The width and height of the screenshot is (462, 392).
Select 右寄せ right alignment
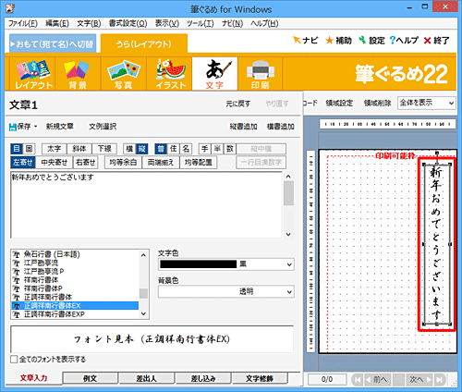coord(85,163)
